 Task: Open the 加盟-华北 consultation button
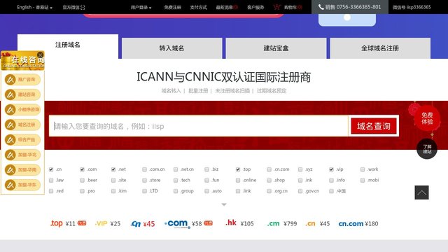23,155
